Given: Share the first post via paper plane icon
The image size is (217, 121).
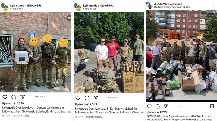Looking at the screenshot, I should click(23, 97).
